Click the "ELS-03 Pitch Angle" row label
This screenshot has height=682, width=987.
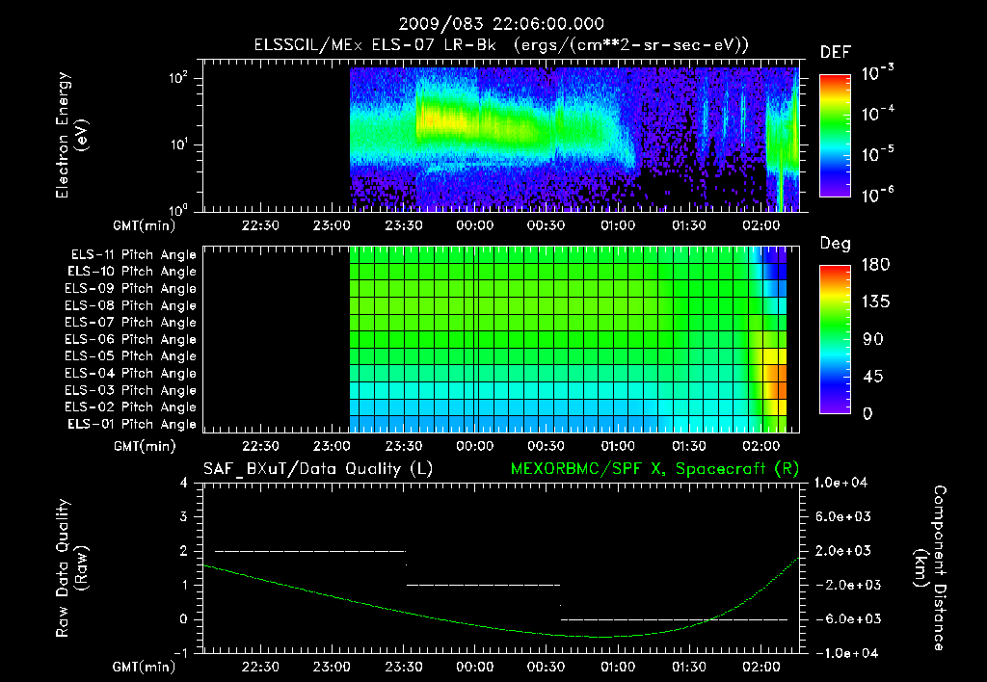(131, 391)
